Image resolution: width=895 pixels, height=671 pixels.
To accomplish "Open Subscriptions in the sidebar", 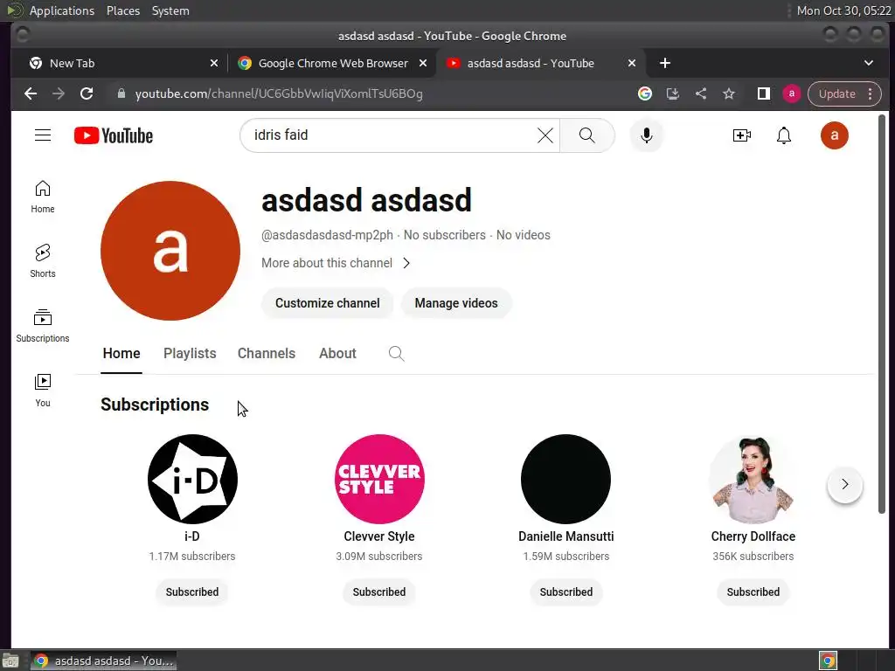I will pos(43,326).
